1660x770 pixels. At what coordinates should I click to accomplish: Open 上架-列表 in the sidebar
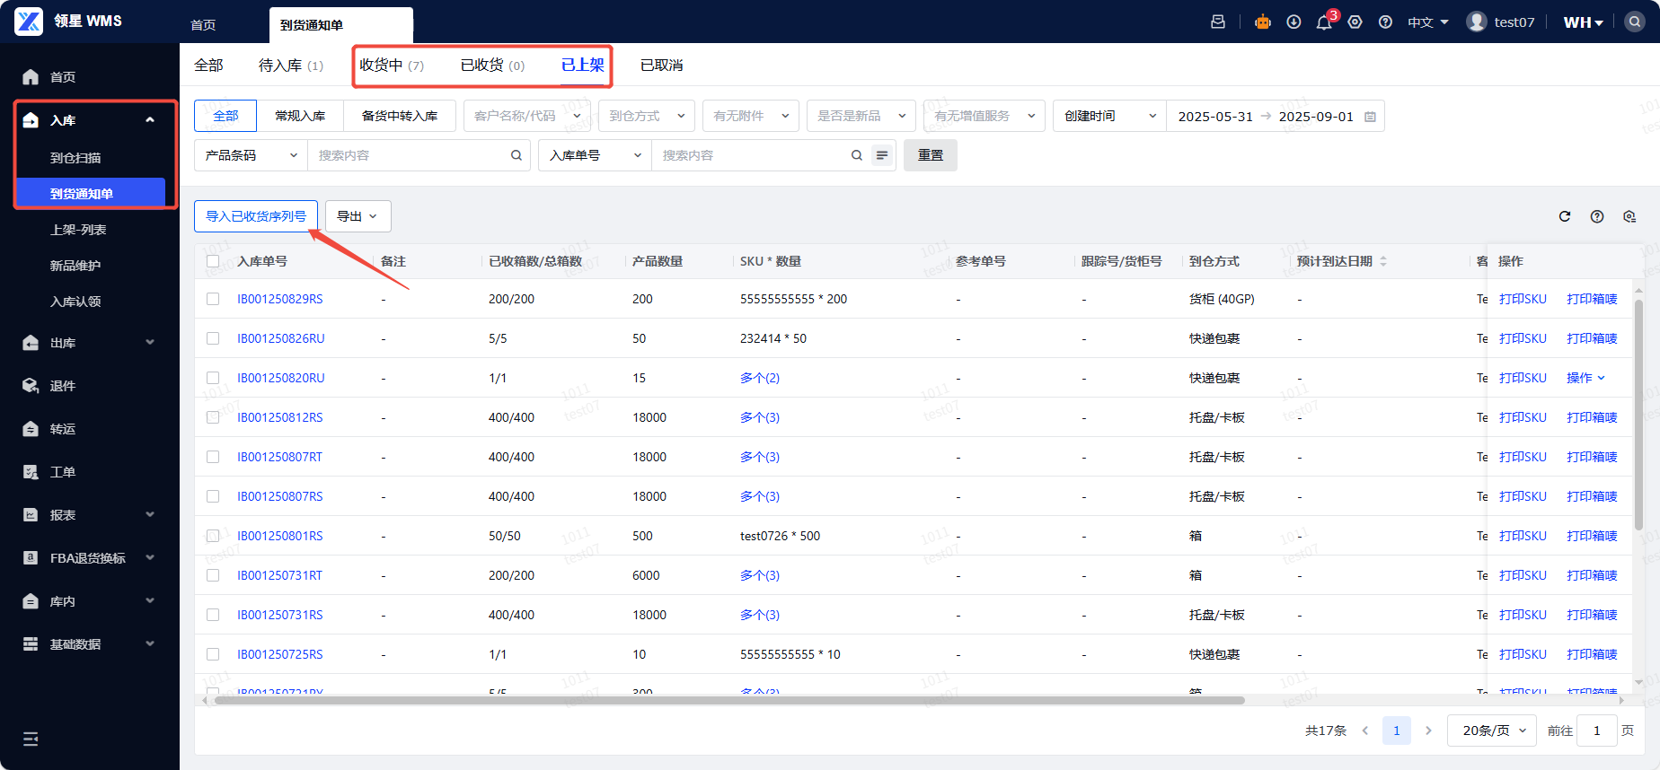(x=78, y=230)
